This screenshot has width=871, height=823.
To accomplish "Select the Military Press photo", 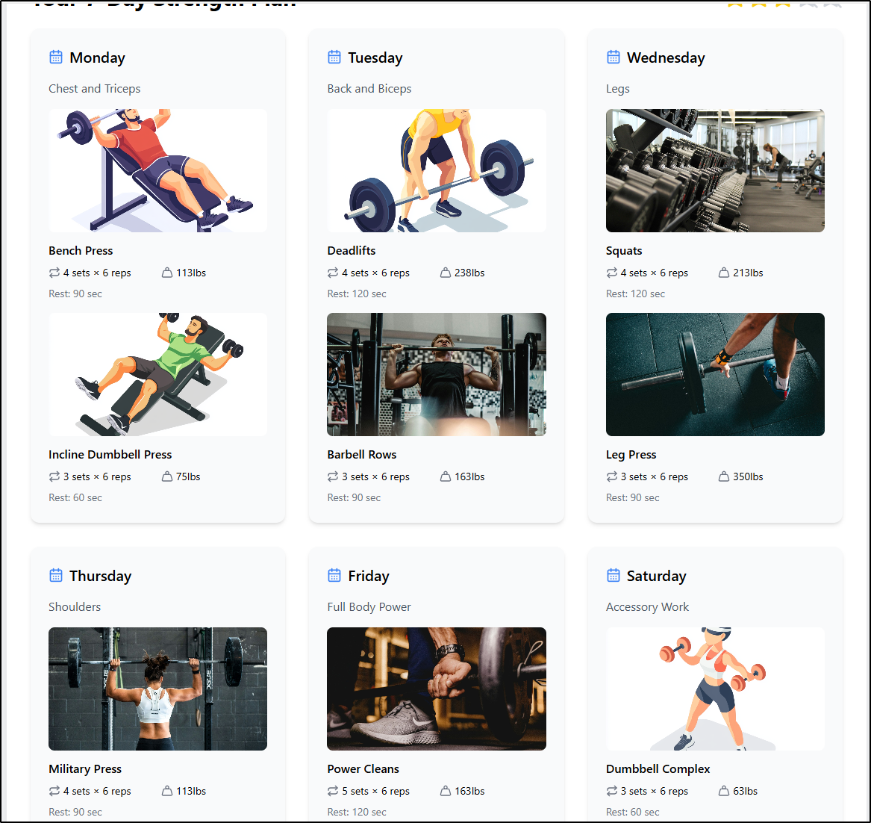I will coord(157,689).
